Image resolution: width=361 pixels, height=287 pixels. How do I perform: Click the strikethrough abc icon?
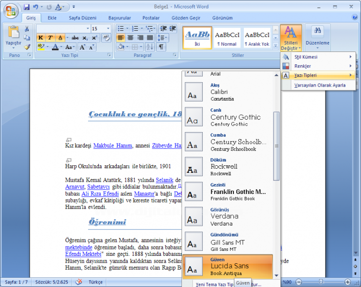pyautogui.click(x=75, y=38)
